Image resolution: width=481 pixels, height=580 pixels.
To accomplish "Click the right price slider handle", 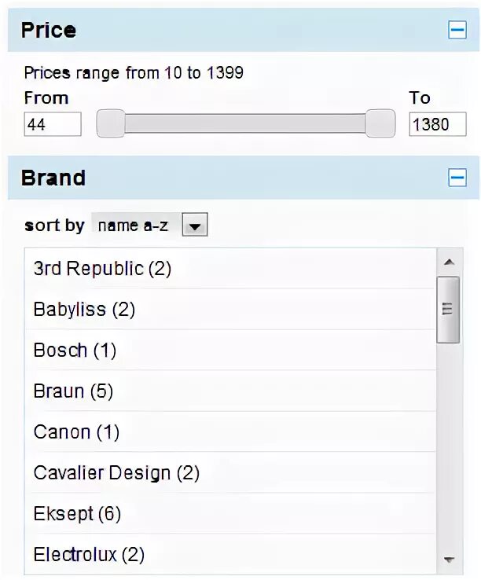I will [380, 123].
